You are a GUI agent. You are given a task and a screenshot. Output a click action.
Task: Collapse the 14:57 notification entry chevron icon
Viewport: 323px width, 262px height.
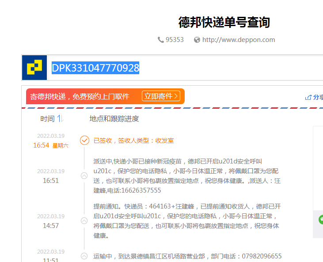(x=84, y=221)
